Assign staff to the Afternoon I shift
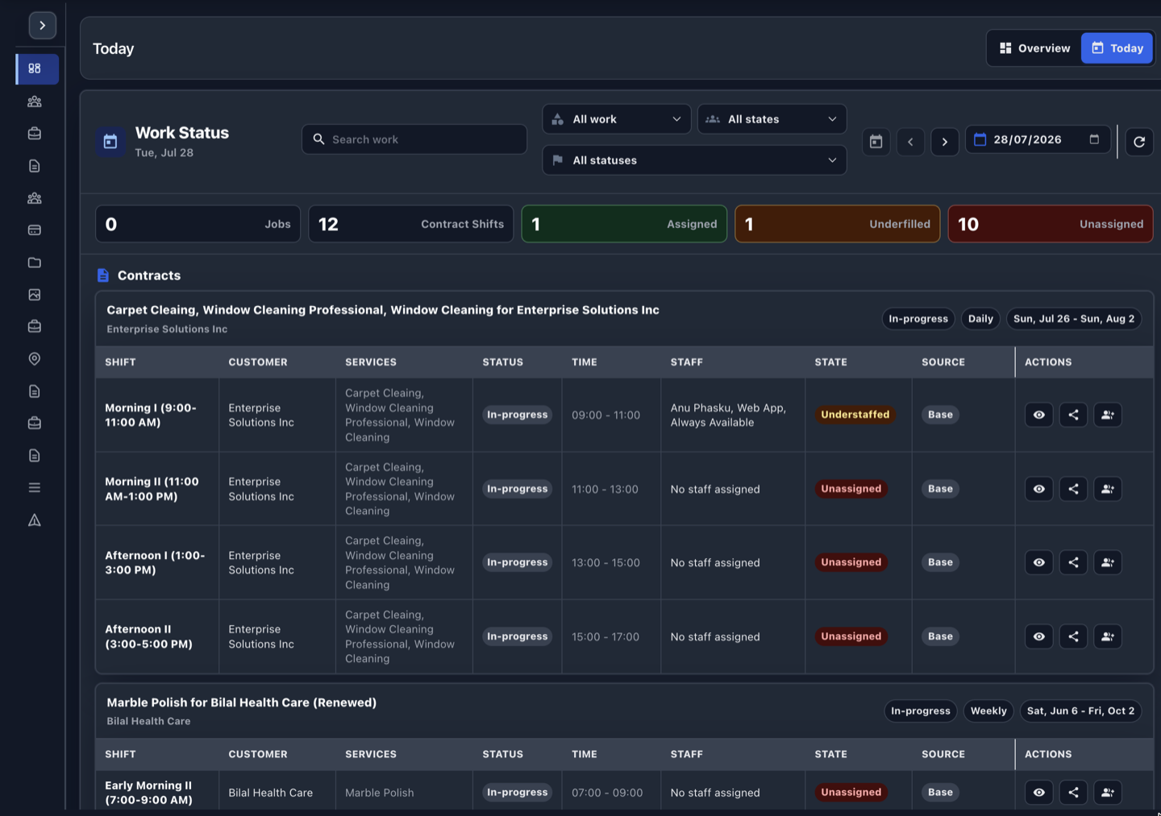 [x=1108, y=562]
